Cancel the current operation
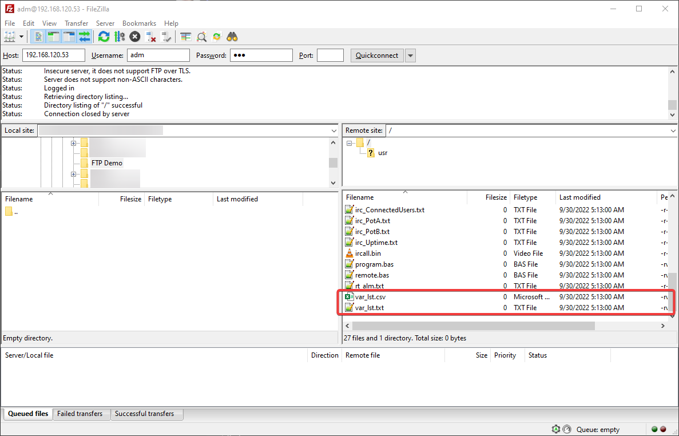 click(x=135, y=37)
